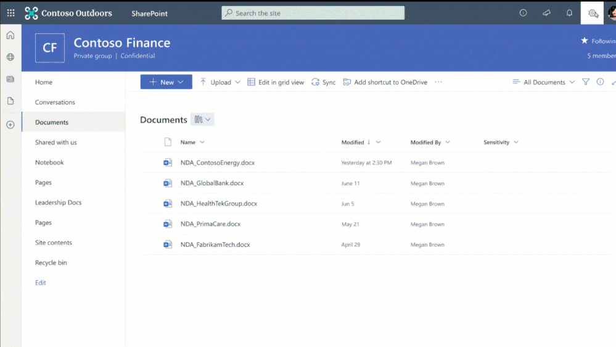Open Conversations in site navigation

tap(55, 102)
